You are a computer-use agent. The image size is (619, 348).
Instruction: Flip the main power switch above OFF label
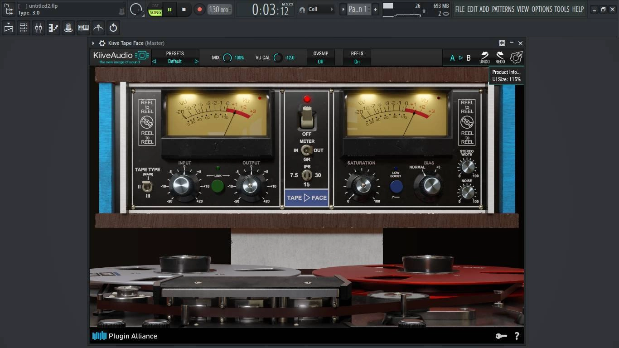(x=307, y=117)
